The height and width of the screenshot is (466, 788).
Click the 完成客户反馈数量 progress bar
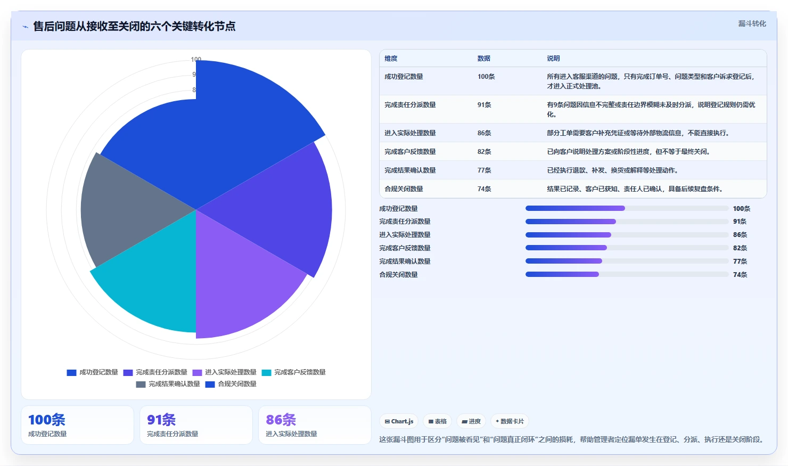pyautogui.click(x=627, y=248)
